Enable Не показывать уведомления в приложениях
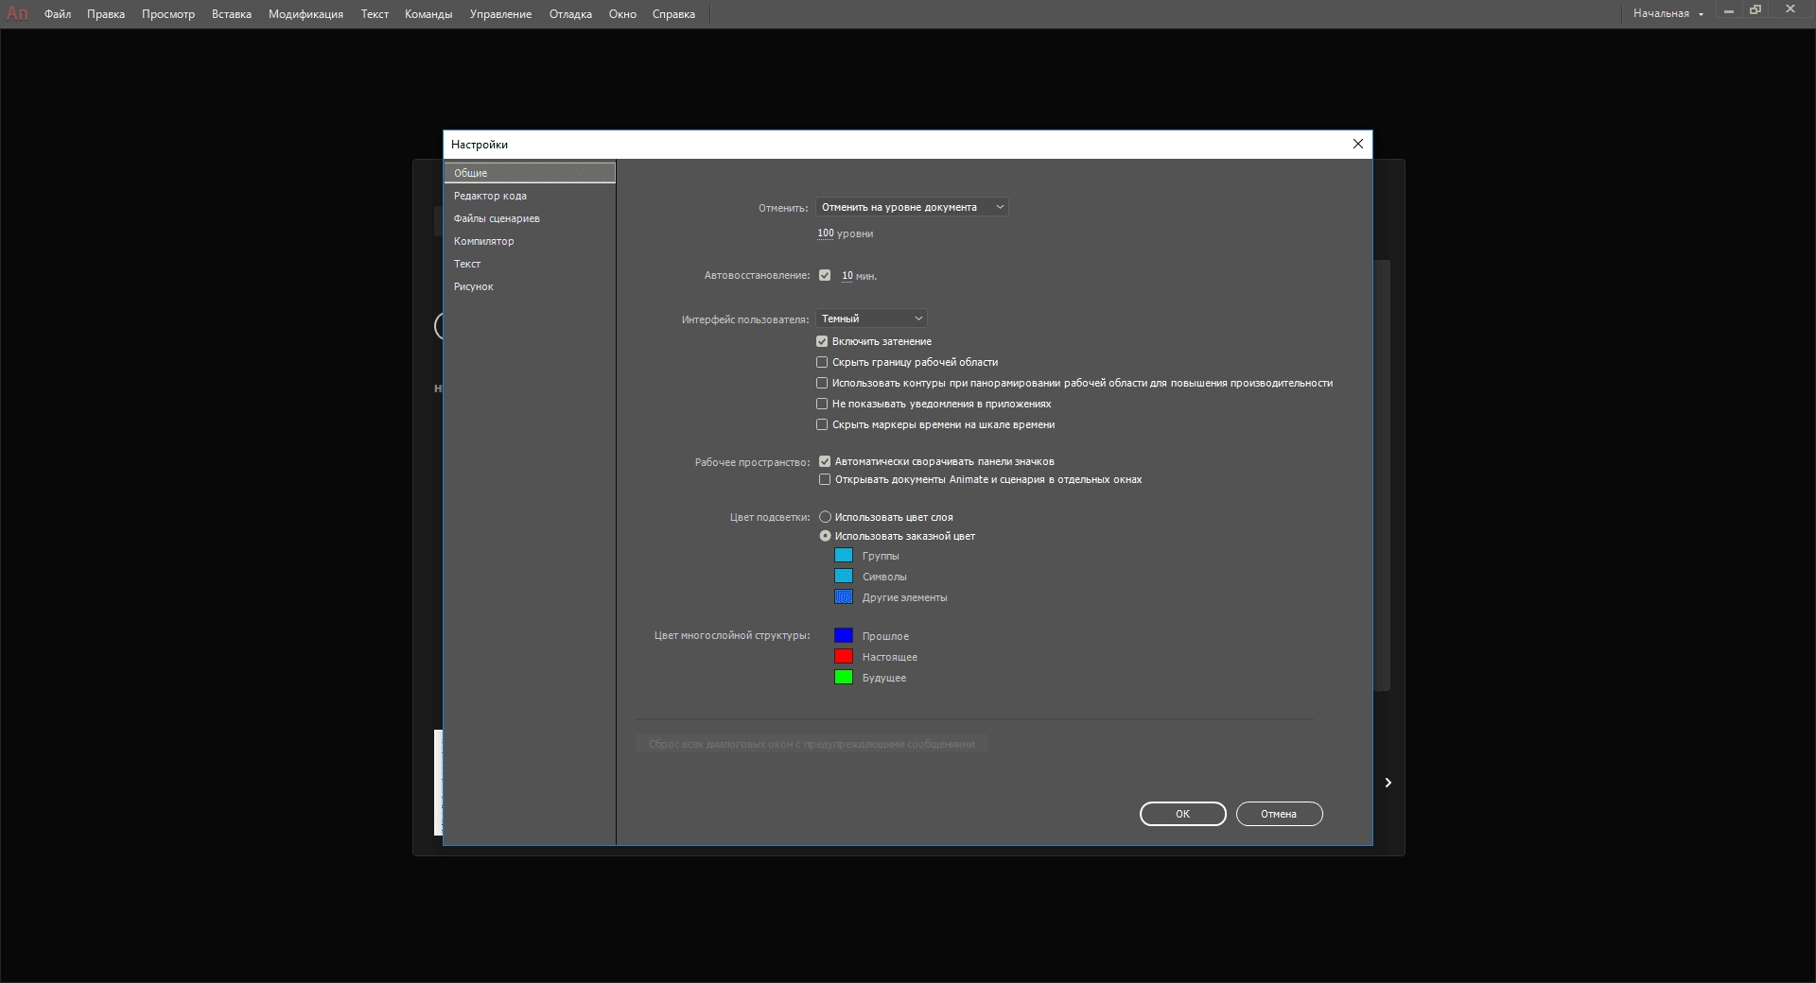Image resolution: width=1816 pixels, height=983 pixels. point(822,404)
